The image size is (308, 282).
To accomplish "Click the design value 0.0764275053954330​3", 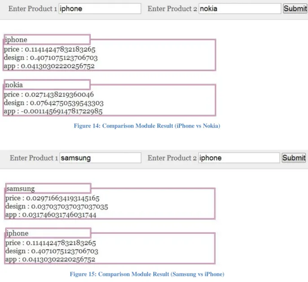I will tap(67, 103).
